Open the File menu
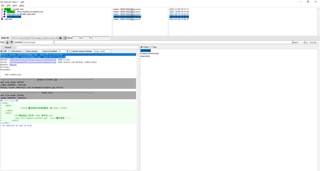Image resolution: width=320 pixels, height=171 pixels. pyautogui.click(x=3, y=6)
